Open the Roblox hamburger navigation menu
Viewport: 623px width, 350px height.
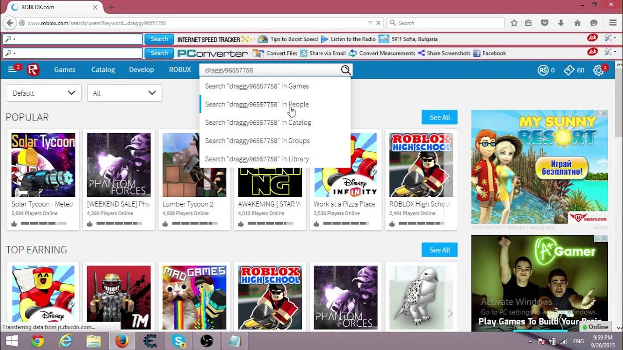coord(12,70)
